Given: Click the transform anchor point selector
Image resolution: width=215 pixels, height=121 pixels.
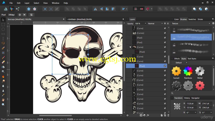Looking at the screenshot, I should coord(177,106).
